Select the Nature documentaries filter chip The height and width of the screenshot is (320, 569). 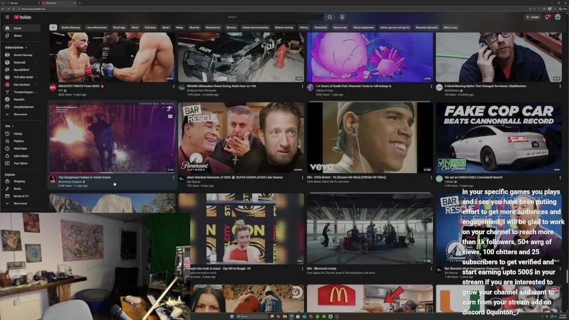click(x=256, y=28)
